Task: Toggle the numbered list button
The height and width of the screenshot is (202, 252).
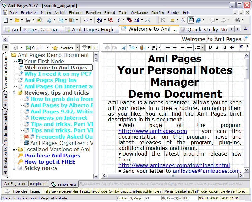Action: 197,47
